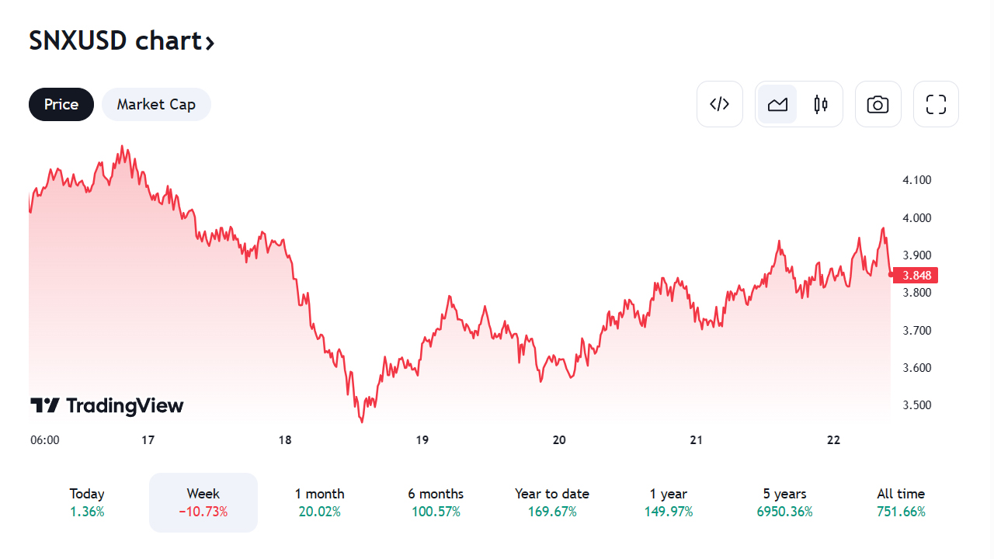Open the embed code widget icon
994x559 pixels.
click(720, 104)
